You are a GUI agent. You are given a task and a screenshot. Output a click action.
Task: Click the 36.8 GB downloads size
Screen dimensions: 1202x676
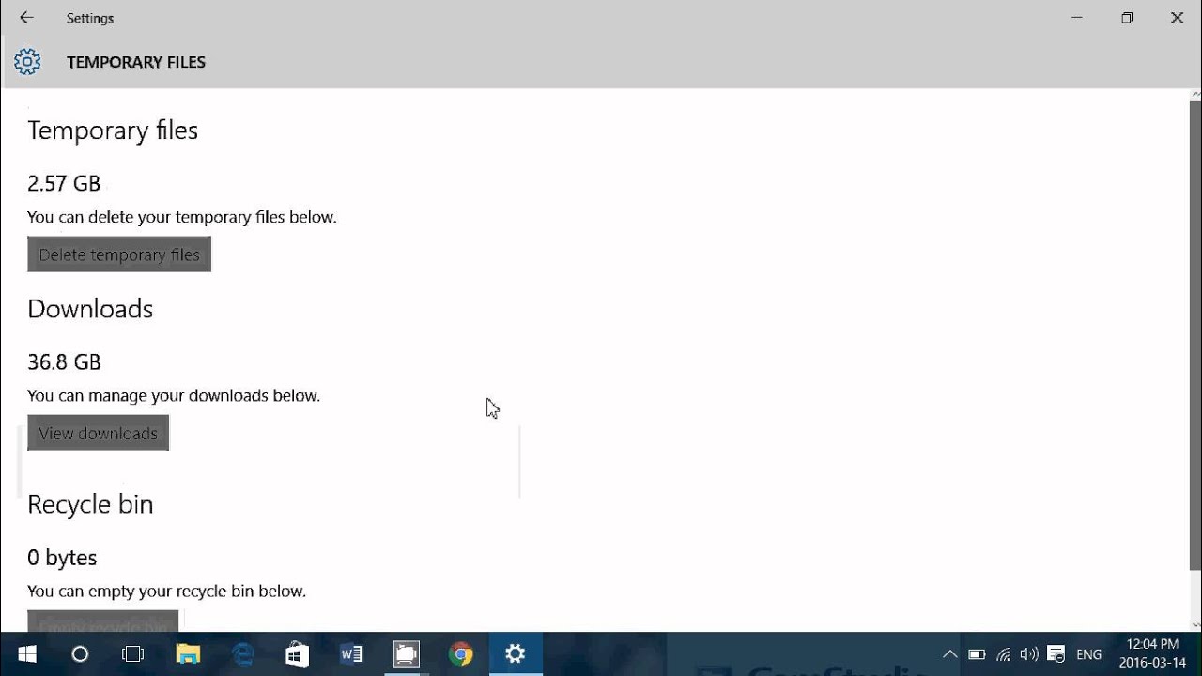pos(64,361)
